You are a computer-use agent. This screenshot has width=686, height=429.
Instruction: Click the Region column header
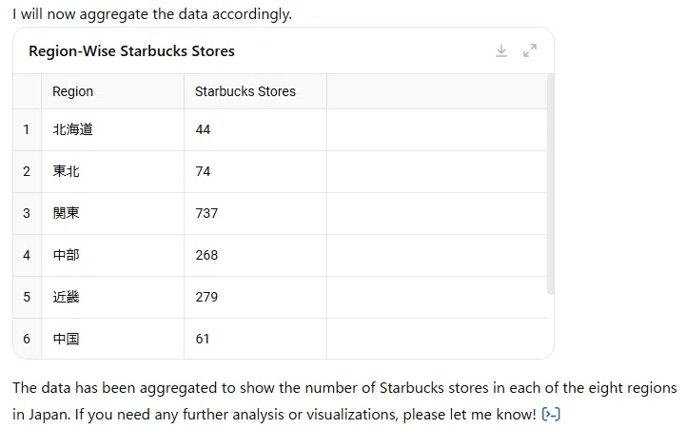pyautogui.click(x=113, y=91)
